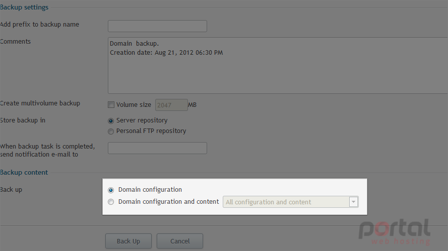The height and width of the screenshot is (251, 448).
Task: Select the Domain configuration radio button
Action: coord(111,190)
